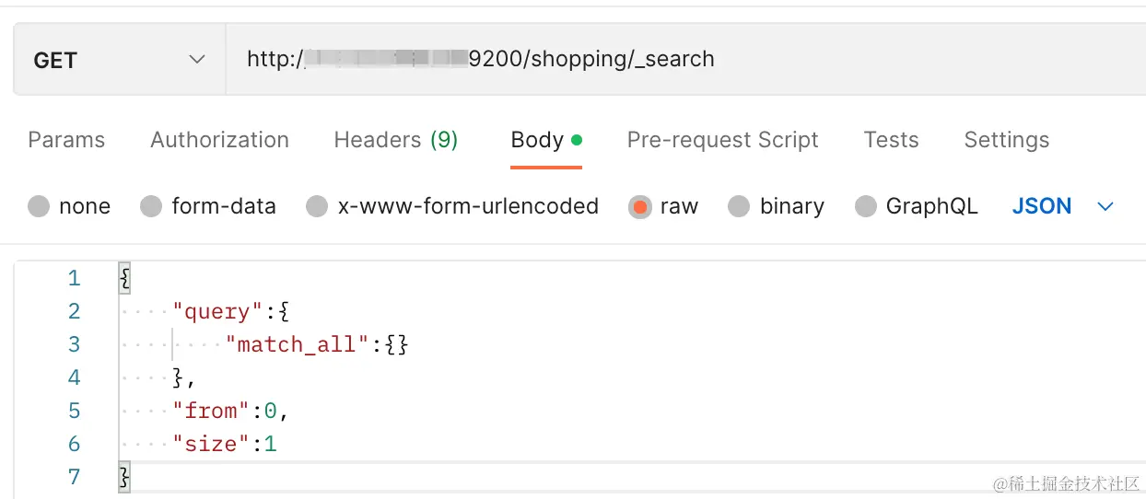Click line number 5 in gutter
Screen dimensions: 1146x499
pyautogui.click(x=74, y=411)
